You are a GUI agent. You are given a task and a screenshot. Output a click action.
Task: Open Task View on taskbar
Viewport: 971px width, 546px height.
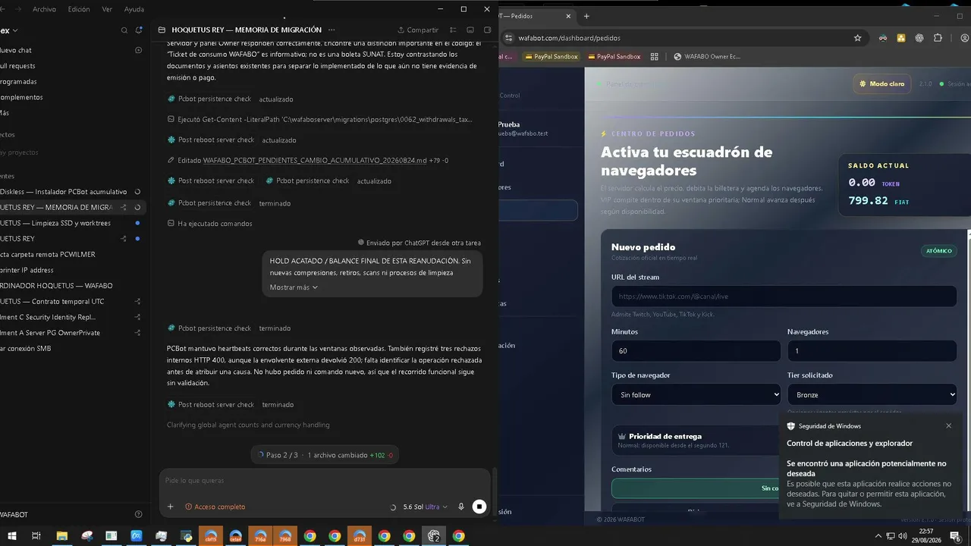(36, 535)
